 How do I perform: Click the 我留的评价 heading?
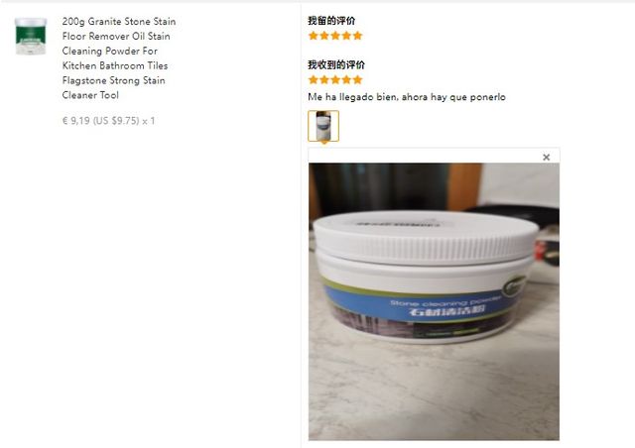pos(331,21)
